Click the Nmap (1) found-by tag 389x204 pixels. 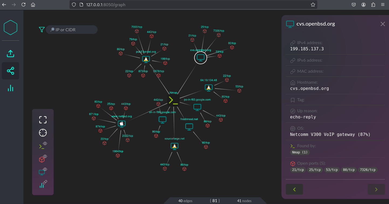(300, 152)
